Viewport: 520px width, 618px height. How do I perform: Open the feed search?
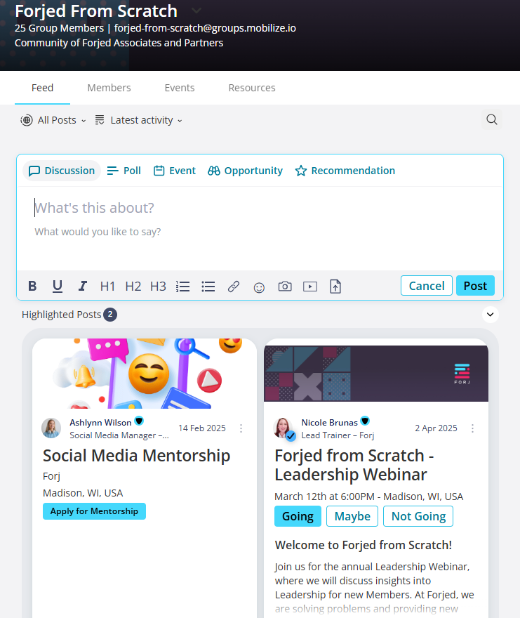492,119
